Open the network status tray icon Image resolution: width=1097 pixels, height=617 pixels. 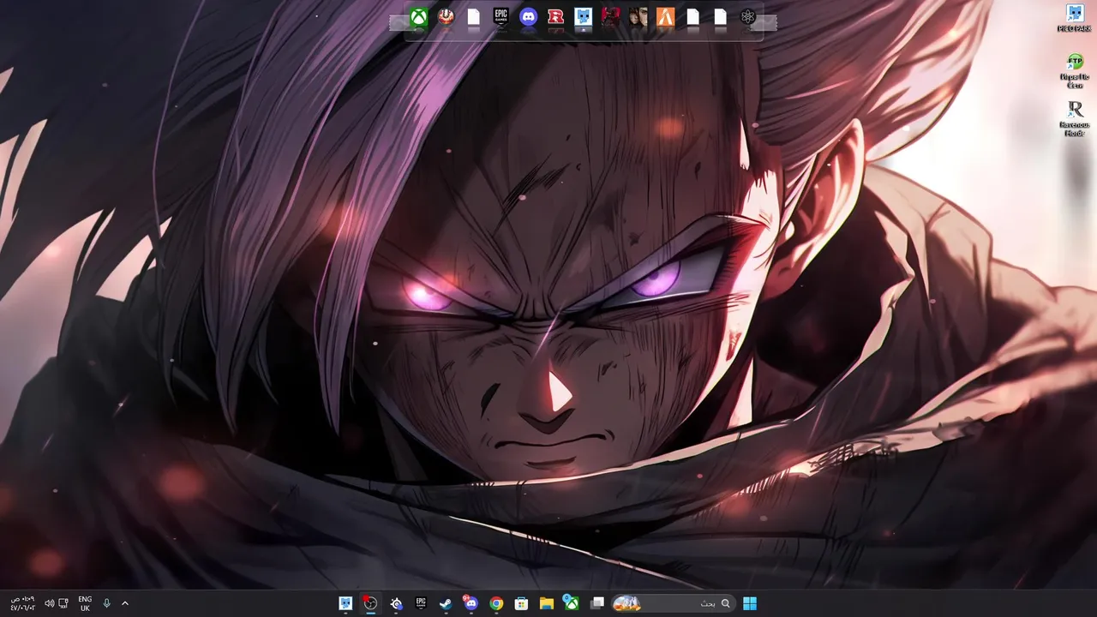point(63,603)
